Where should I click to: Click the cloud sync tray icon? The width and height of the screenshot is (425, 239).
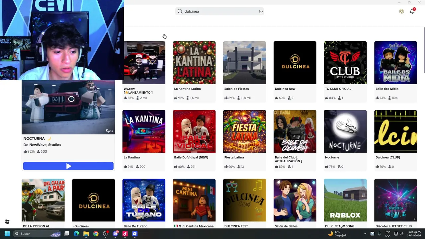372,234
